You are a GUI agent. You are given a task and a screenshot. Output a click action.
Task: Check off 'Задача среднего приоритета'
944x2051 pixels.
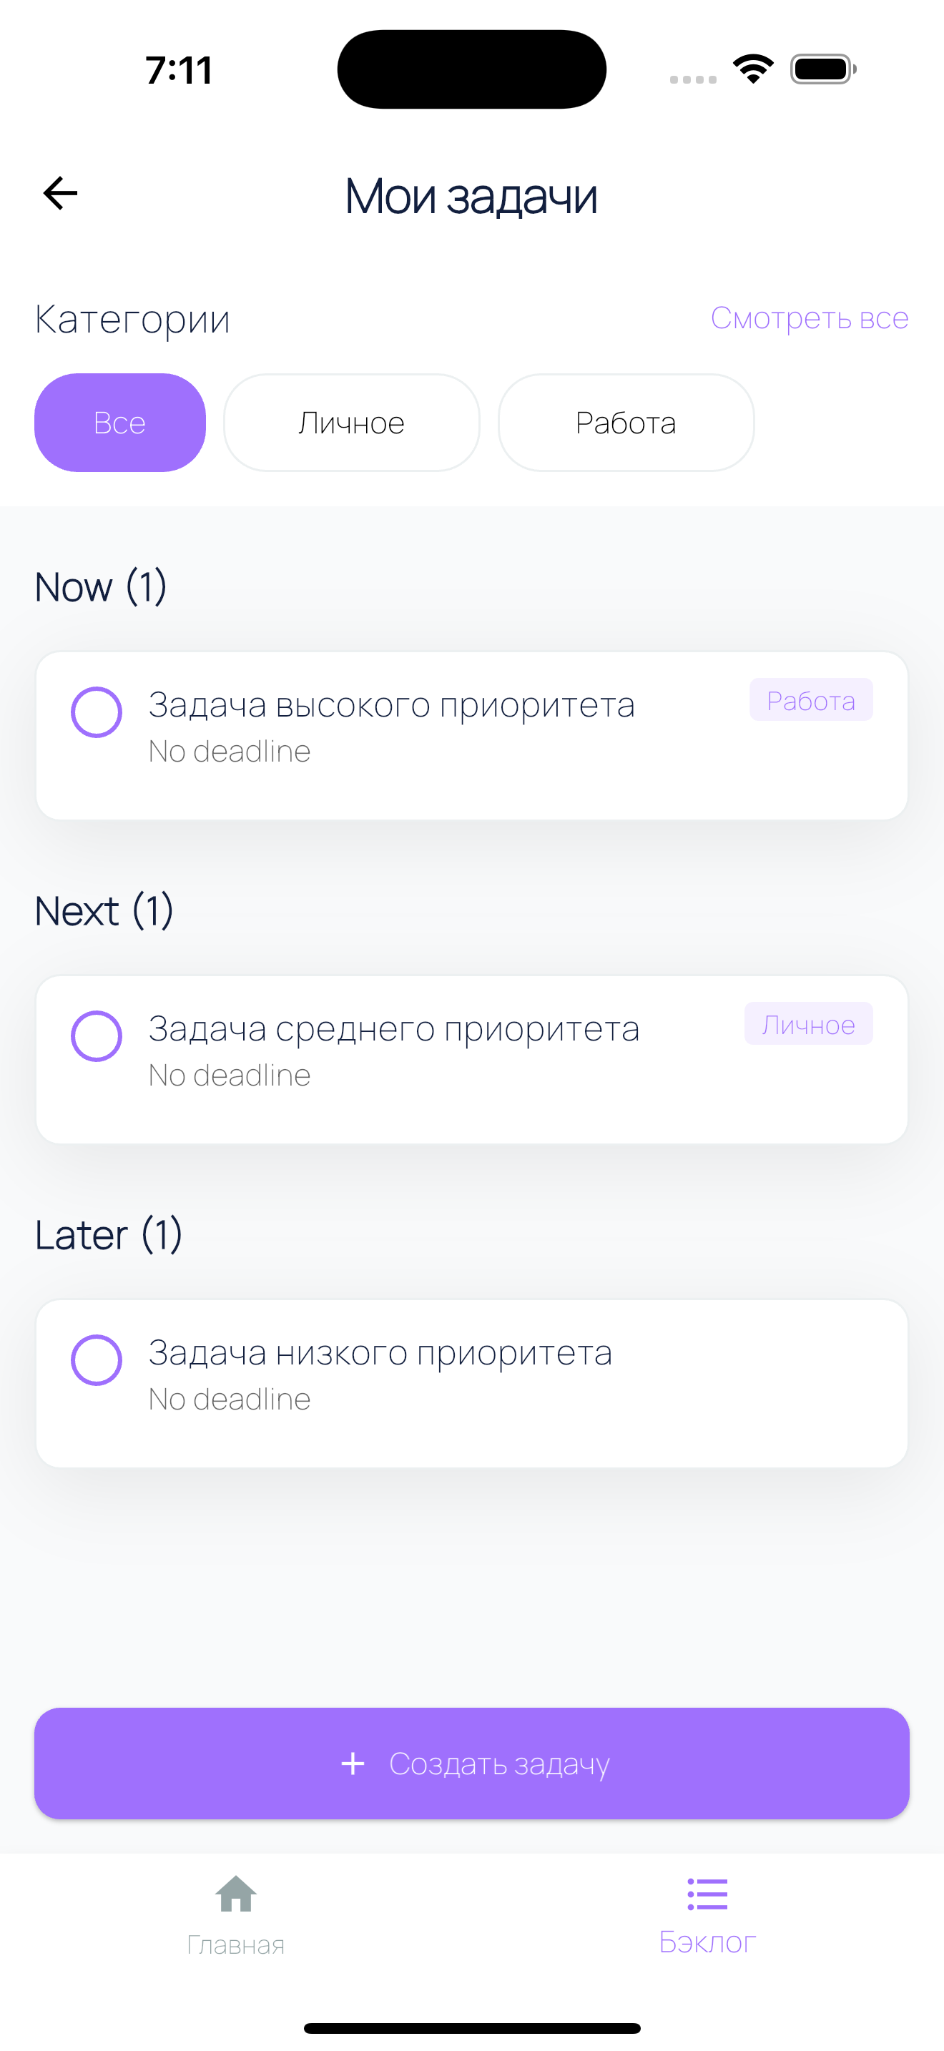tap(97, 1036)
